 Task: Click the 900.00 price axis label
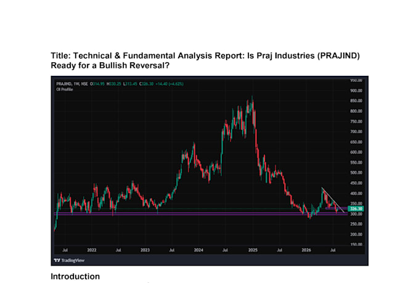[x=356, y=91]
